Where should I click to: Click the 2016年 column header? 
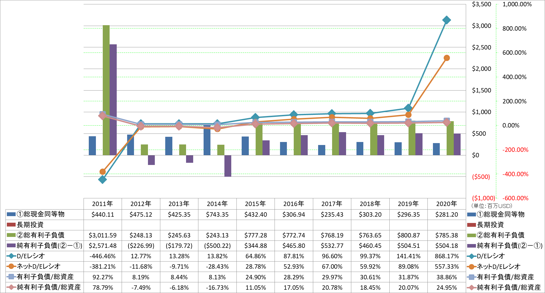pyautogui.click(x=294, y=204)
